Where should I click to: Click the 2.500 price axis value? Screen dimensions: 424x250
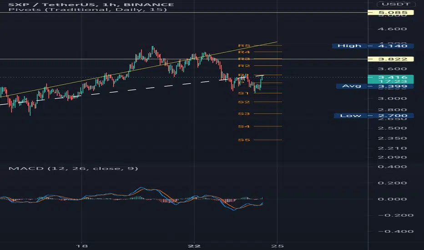click(392, 128)
